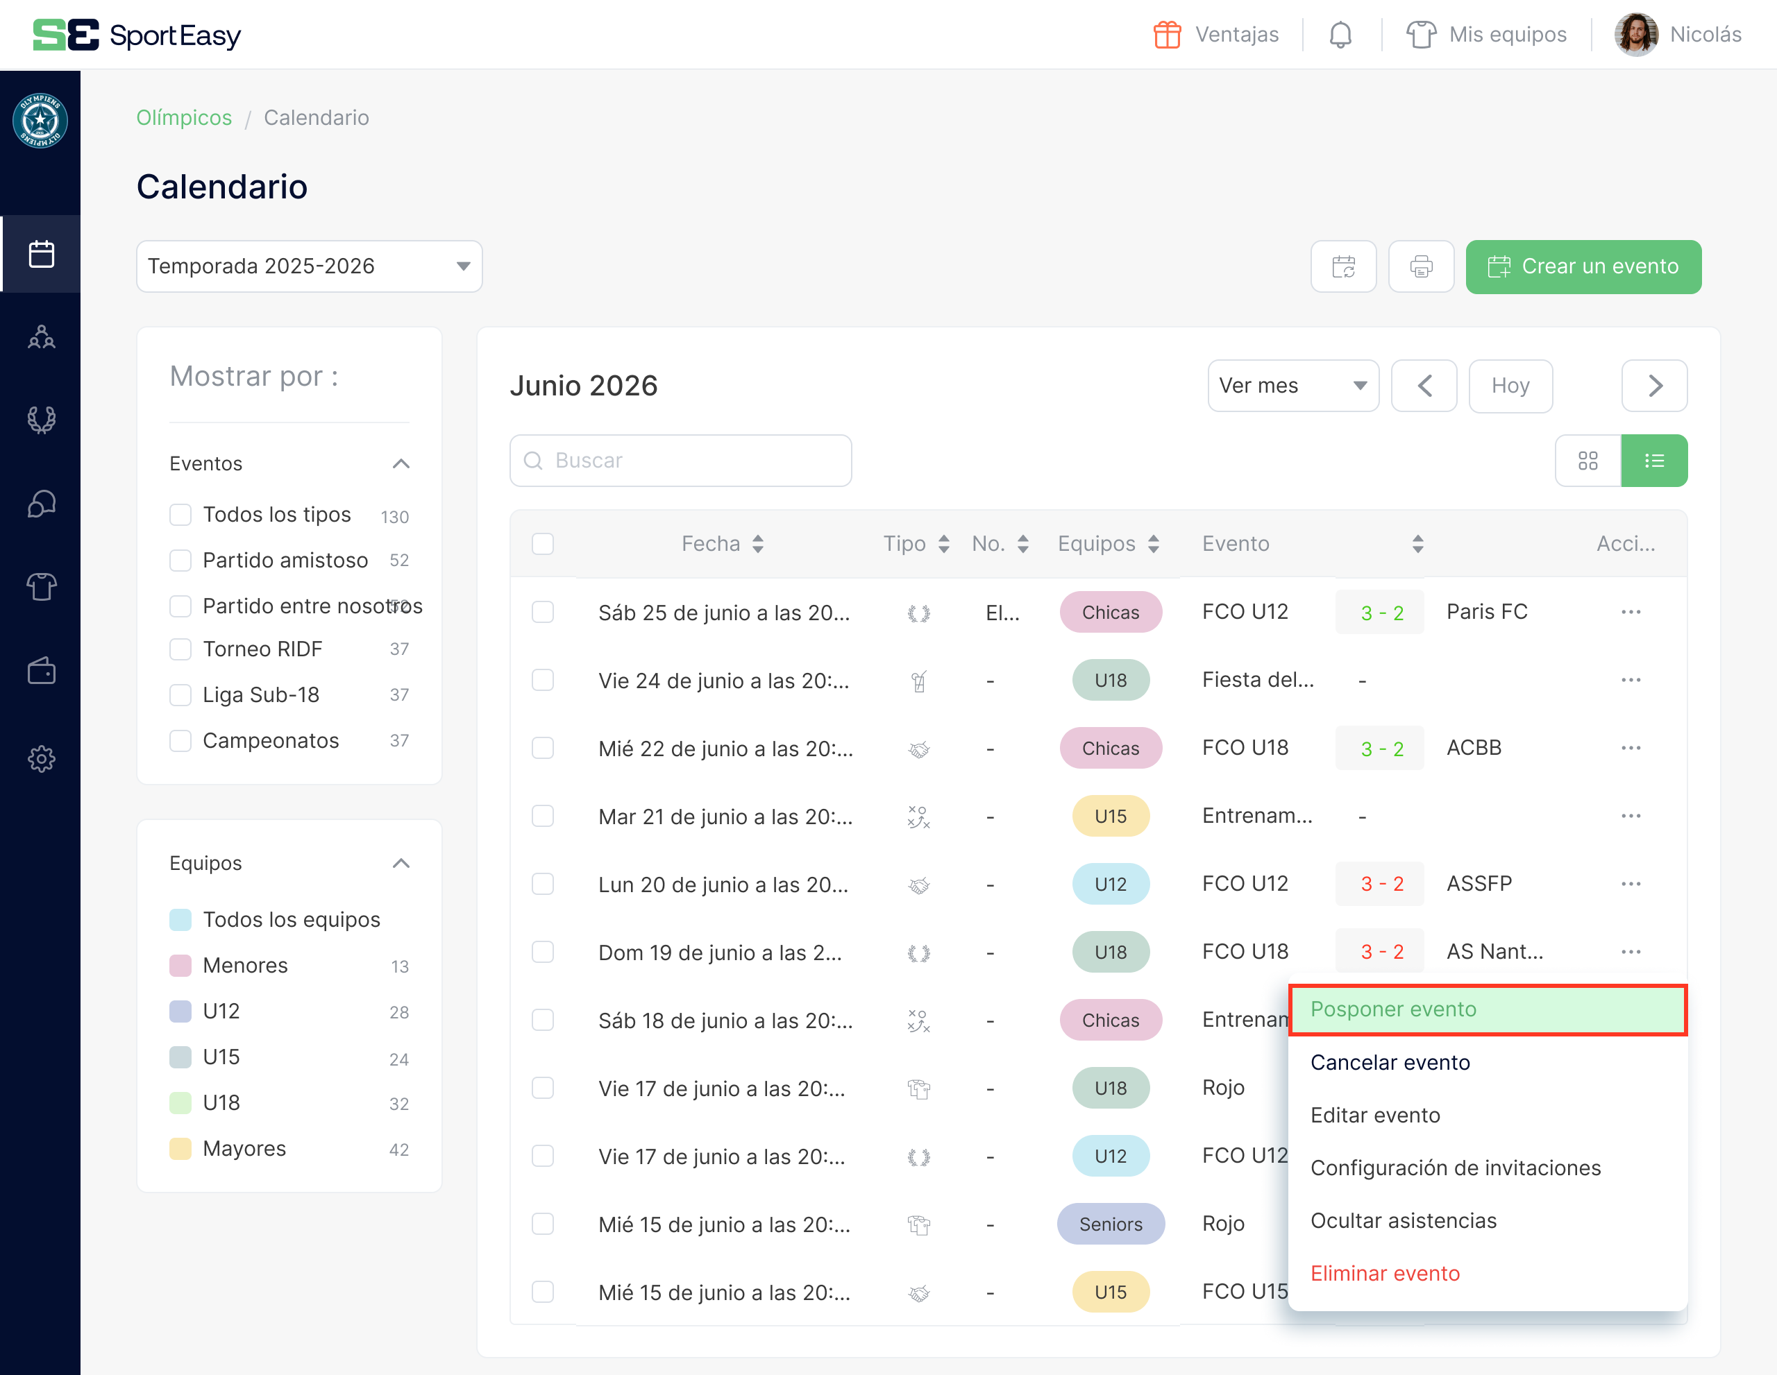Collapse the Eventos filter section
This screenshot has width=1777, height=1375.
coord(401,463)
